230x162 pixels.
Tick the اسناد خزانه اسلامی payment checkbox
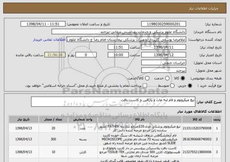coord(145,86)
